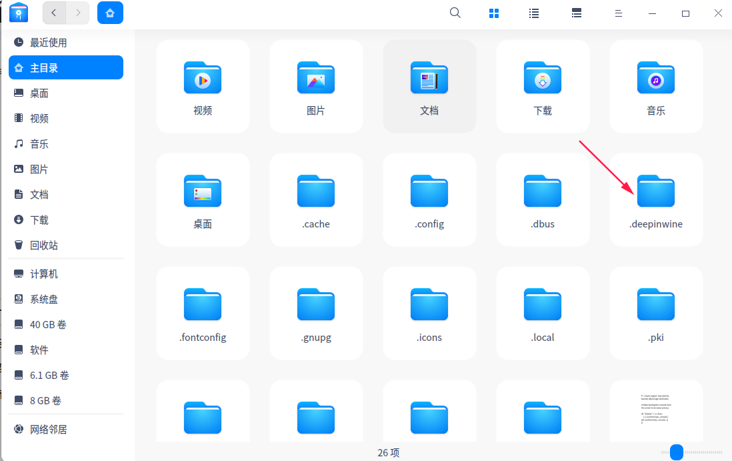The image size is (732, 461).
Task: Toggle the detail panel view button
Action: (x=577, y=13)
